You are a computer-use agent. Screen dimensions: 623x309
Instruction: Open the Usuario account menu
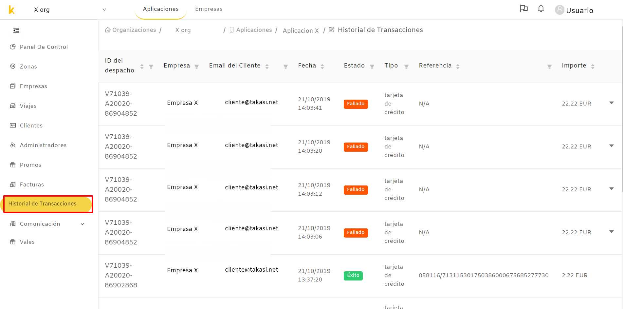pos(579,10)
